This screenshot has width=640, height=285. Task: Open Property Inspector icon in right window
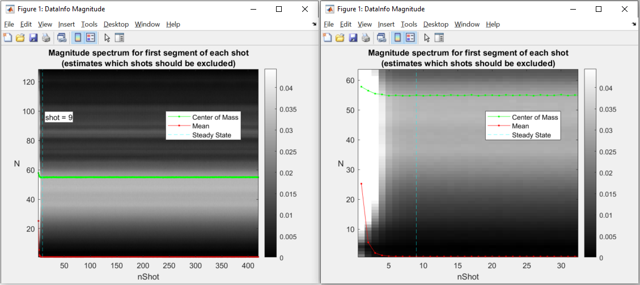(x=439, y=38)
